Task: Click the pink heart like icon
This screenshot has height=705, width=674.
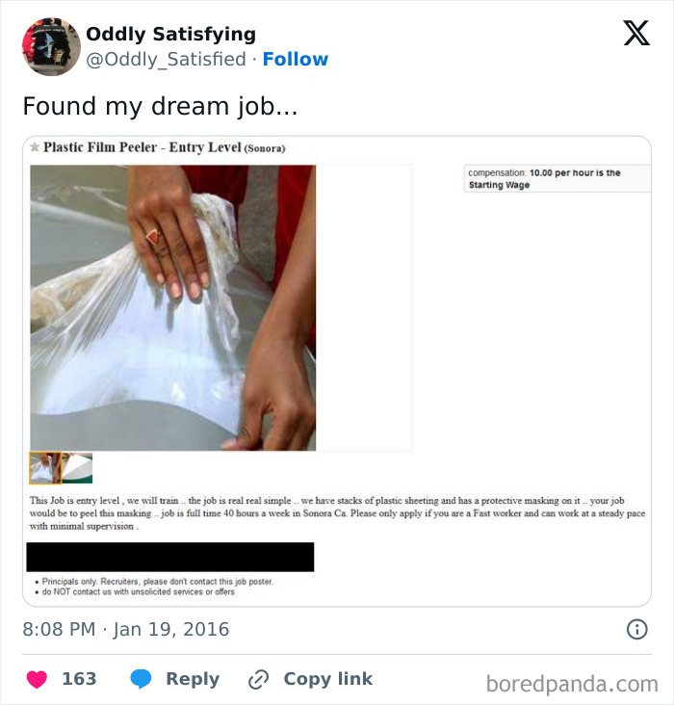Action: [37, 679]
